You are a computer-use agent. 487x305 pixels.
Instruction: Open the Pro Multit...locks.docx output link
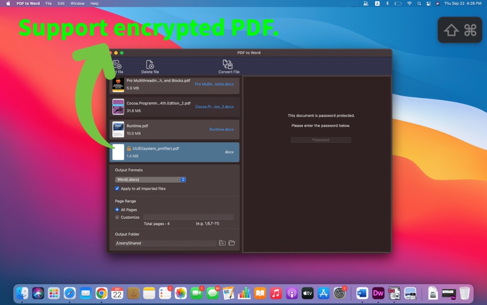click(214, 84)
